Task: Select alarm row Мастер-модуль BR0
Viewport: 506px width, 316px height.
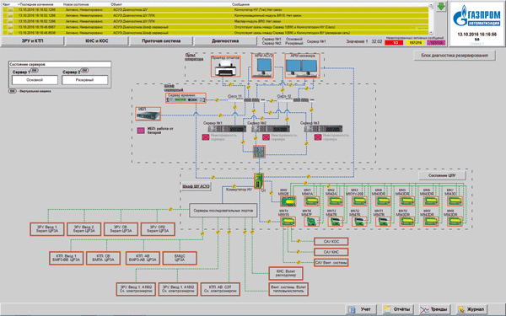Action: pyautogui.click(x=216, y=21)
